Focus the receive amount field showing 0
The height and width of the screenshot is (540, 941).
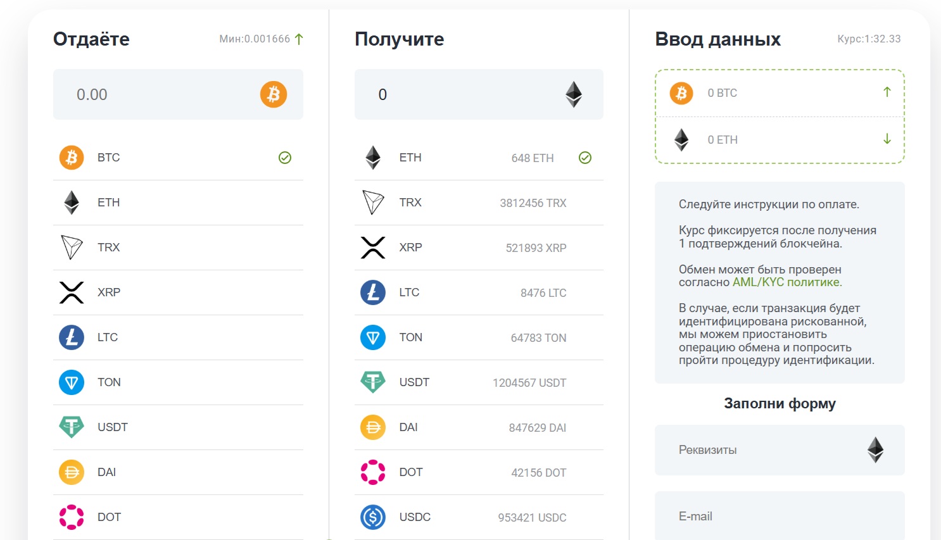[479, 94]
